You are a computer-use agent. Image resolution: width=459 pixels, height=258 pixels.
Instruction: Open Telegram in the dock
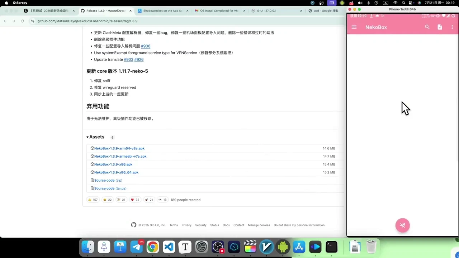[136, 247]
